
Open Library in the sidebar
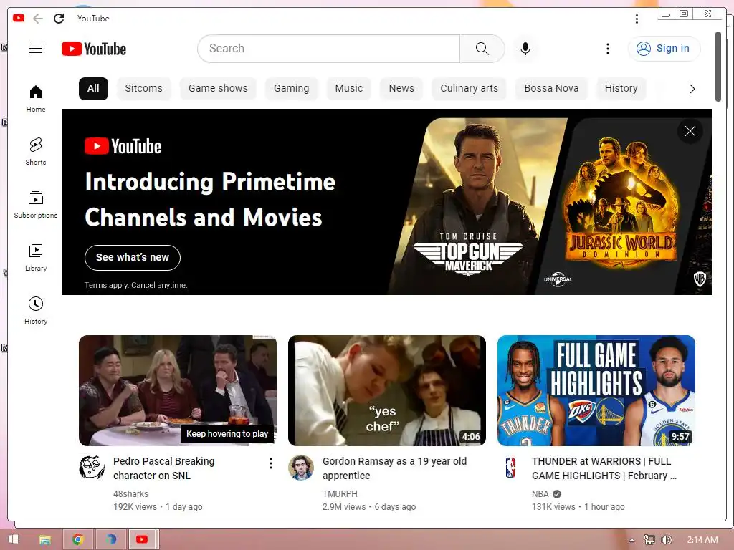tap(36, 257)
